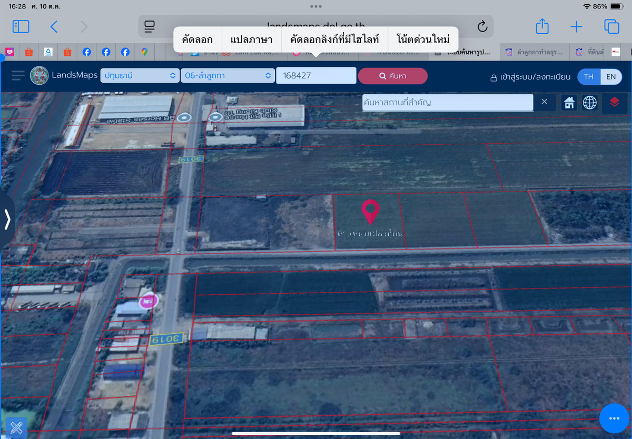Viewport: 632px width, 439px height.
Task: Switch language toggle to EN
Action: 611,76
